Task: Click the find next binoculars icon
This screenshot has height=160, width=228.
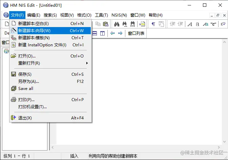Action: 125,24
